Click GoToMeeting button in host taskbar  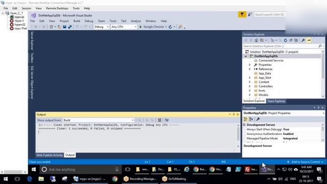click(174, 179)
